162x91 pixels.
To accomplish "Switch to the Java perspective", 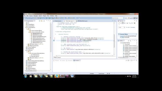I will [x=136, y=18].
